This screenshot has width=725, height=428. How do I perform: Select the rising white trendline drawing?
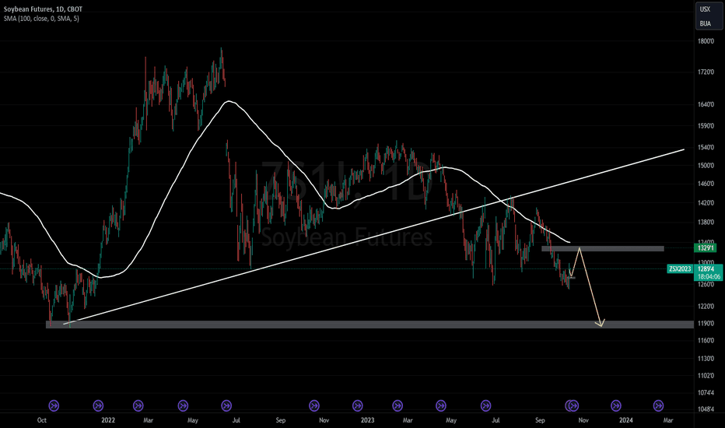coord(374,235)
